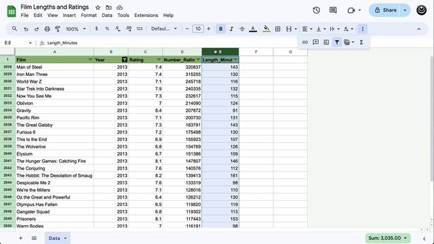434x244 pixels.
Task: Increase decimal places
Action: click(x=129, y=28)
